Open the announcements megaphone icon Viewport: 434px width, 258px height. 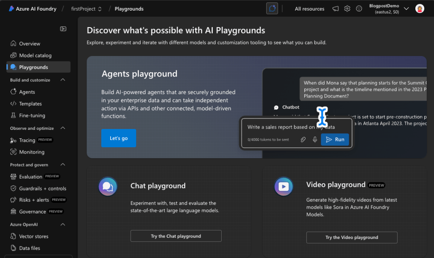pos(335,8)
